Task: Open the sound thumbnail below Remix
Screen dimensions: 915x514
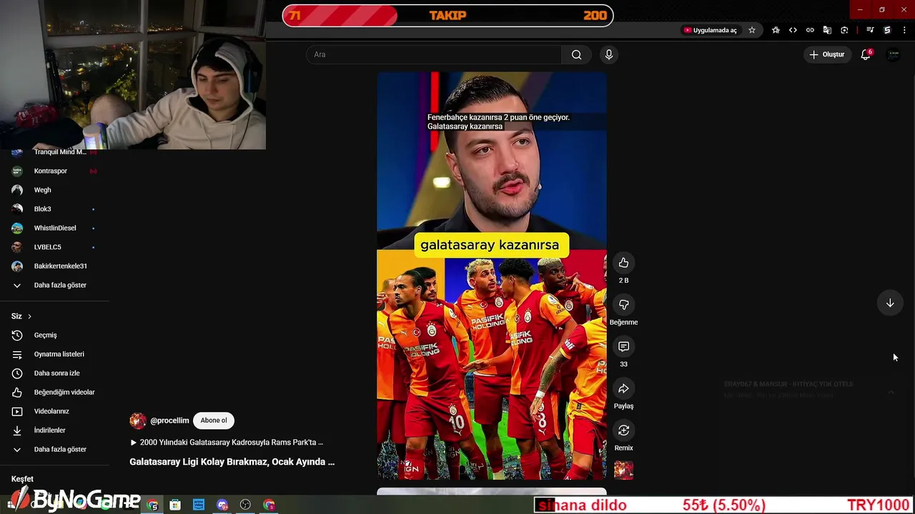Action: click(x=623, y=470)
